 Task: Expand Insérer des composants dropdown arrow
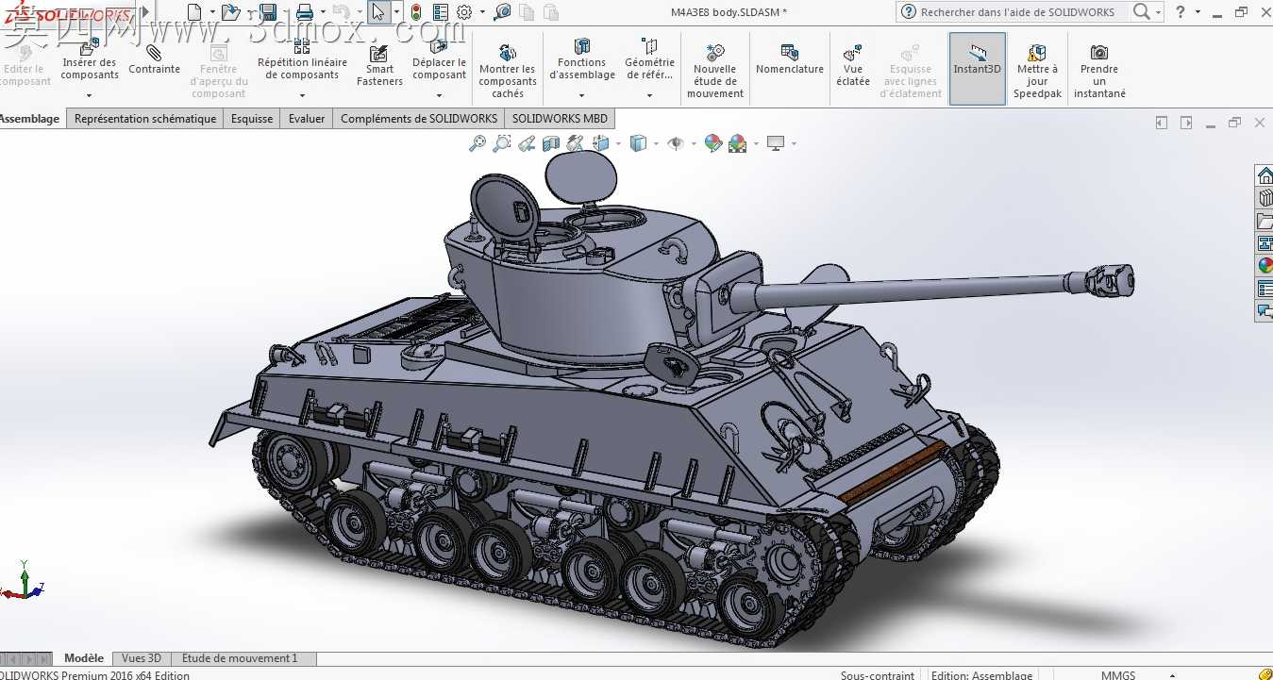tap(90, 95)
